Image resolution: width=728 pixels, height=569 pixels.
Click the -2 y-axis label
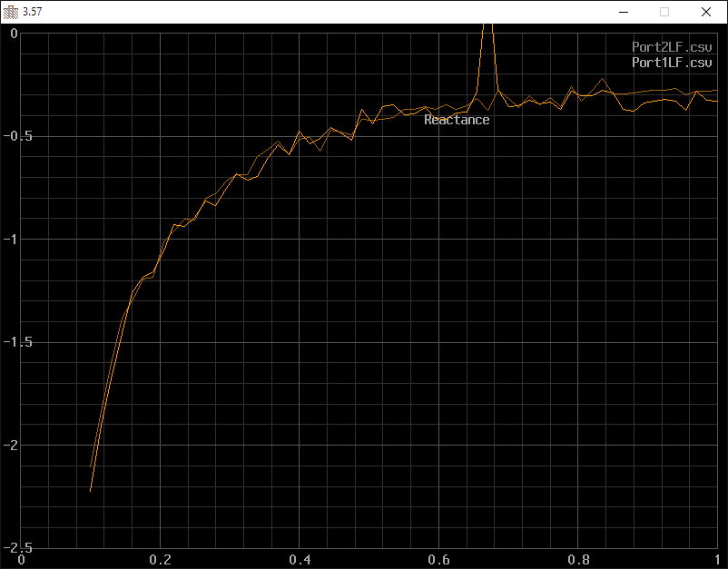(x=10, y=445)
